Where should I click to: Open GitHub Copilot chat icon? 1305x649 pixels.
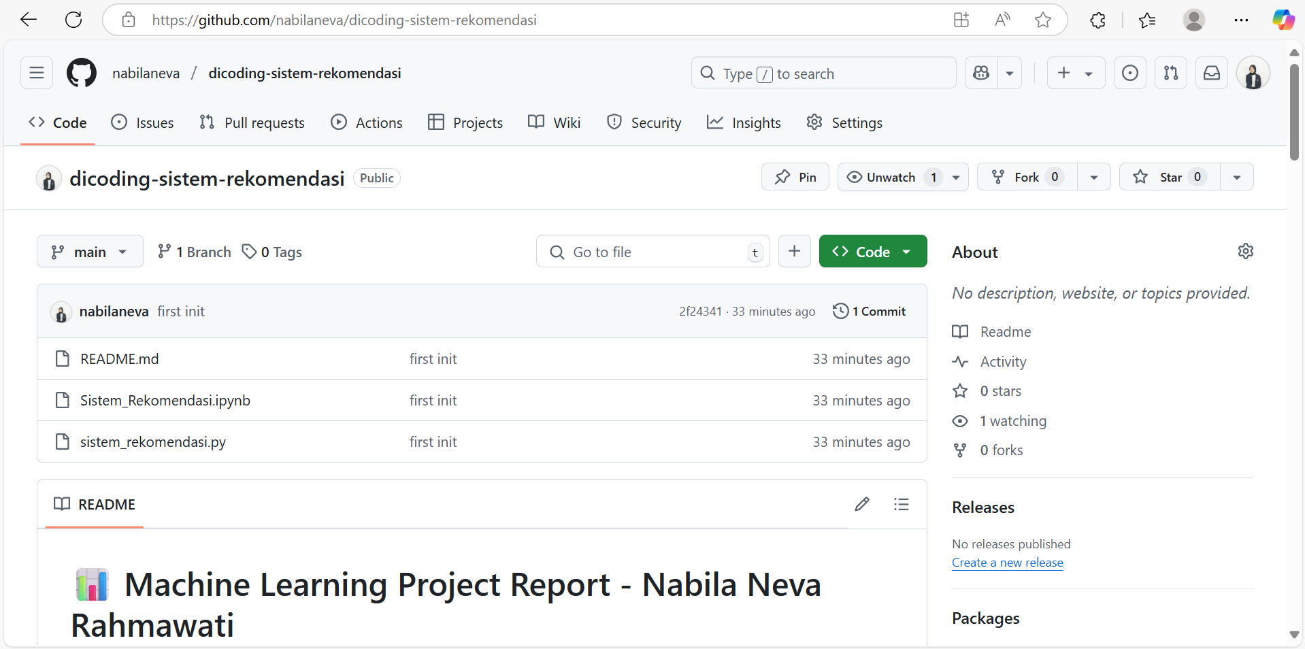coord(981,73)
